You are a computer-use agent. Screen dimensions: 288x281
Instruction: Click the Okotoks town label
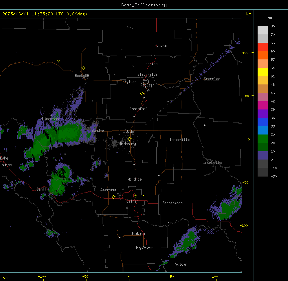pos(138,234)
